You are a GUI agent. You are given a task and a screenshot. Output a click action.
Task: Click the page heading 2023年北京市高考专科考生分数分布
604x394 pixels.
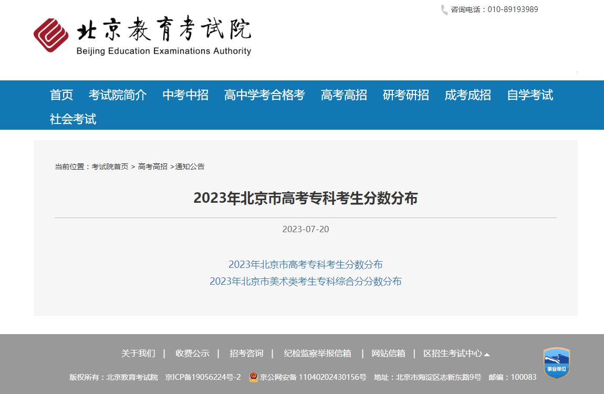[306, 198]
